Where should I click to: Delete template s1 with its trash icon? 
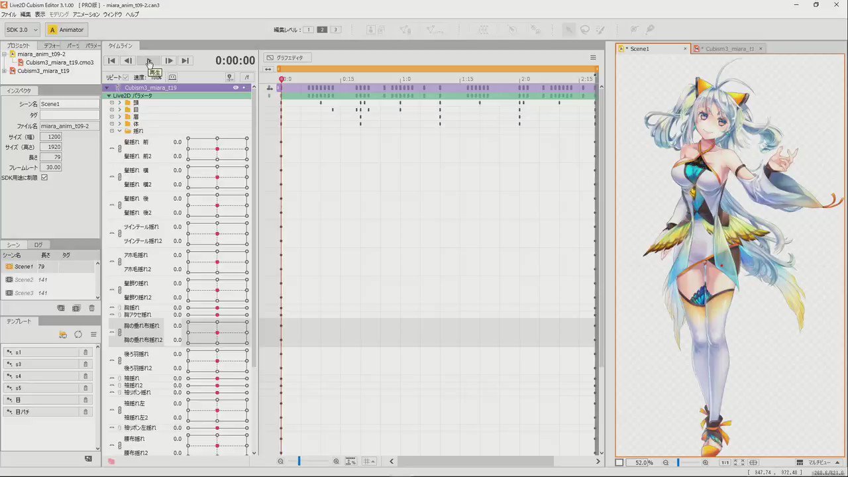[85, 352]
